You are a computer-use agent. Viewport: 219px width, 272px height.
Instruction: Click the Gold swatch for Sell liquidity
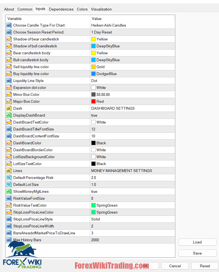[x=93, y=67]
